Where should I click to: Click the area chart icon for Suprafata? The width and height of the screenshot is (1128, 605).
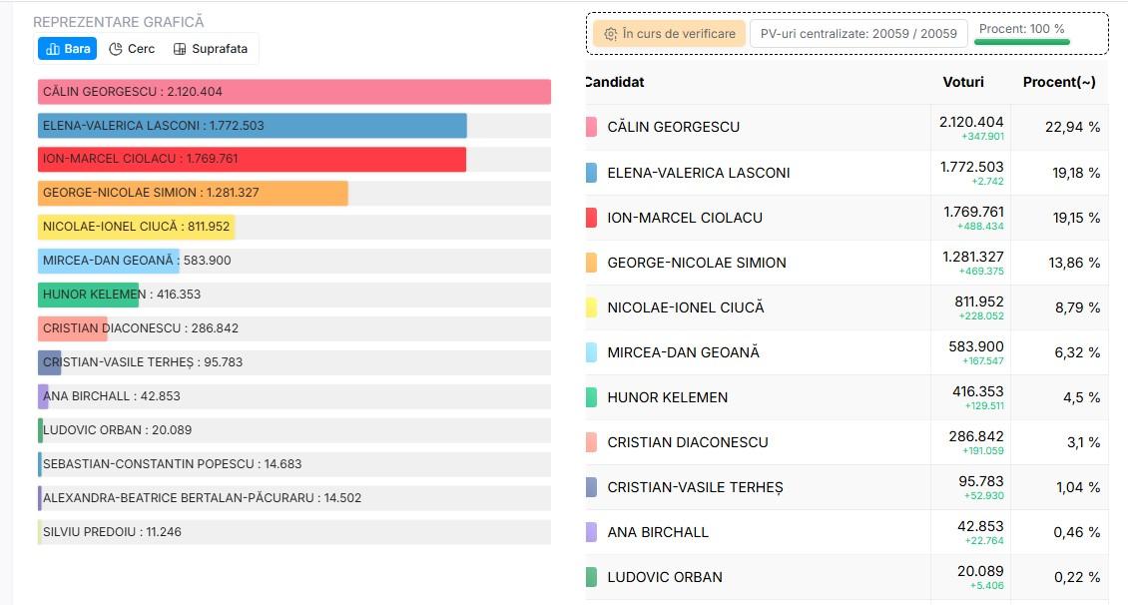(180, 49)
